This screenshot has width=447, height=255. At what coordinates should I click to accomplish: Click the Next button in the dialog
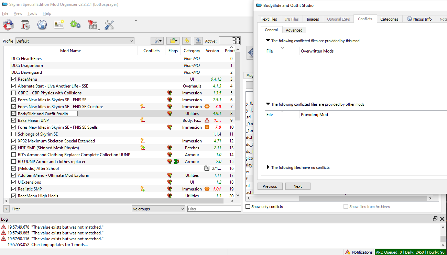(298, 186)
